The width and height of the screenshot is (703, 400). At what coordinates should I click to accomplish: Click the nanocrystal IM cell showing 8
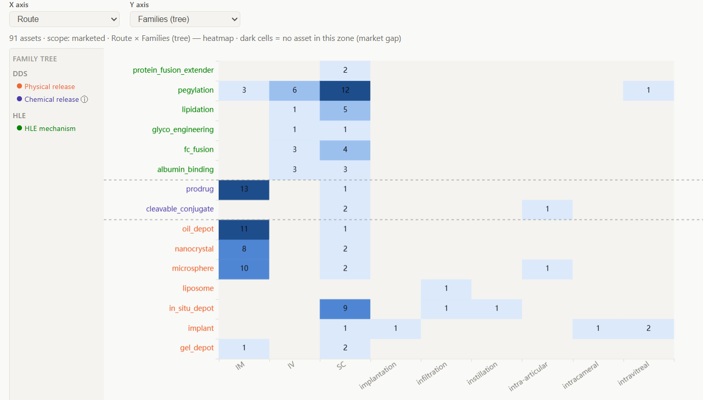244,249
